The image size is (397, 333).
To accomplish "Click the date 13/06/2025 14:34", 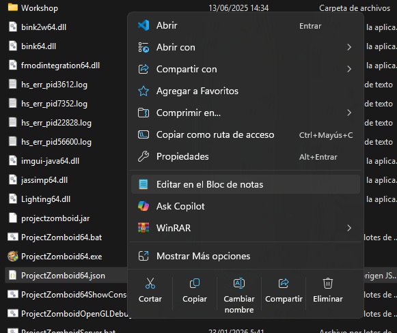I will coord(238,8).
